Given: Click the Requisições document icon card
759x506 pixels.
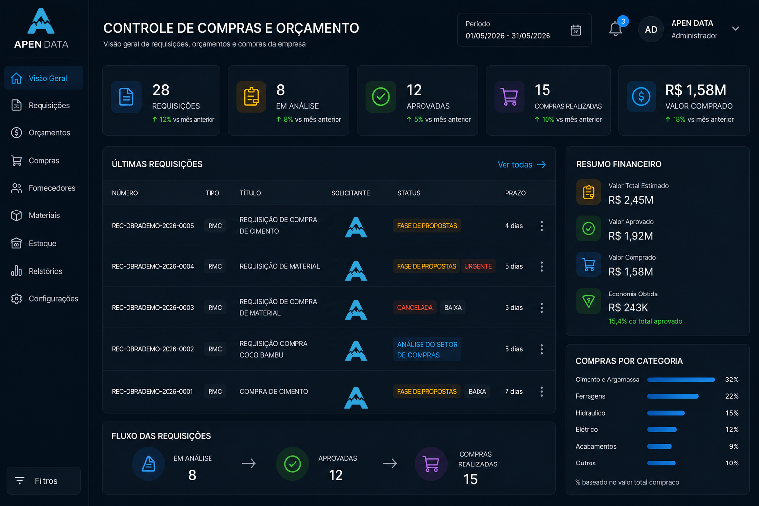Looking at the screenshot, I should [126, 97].
